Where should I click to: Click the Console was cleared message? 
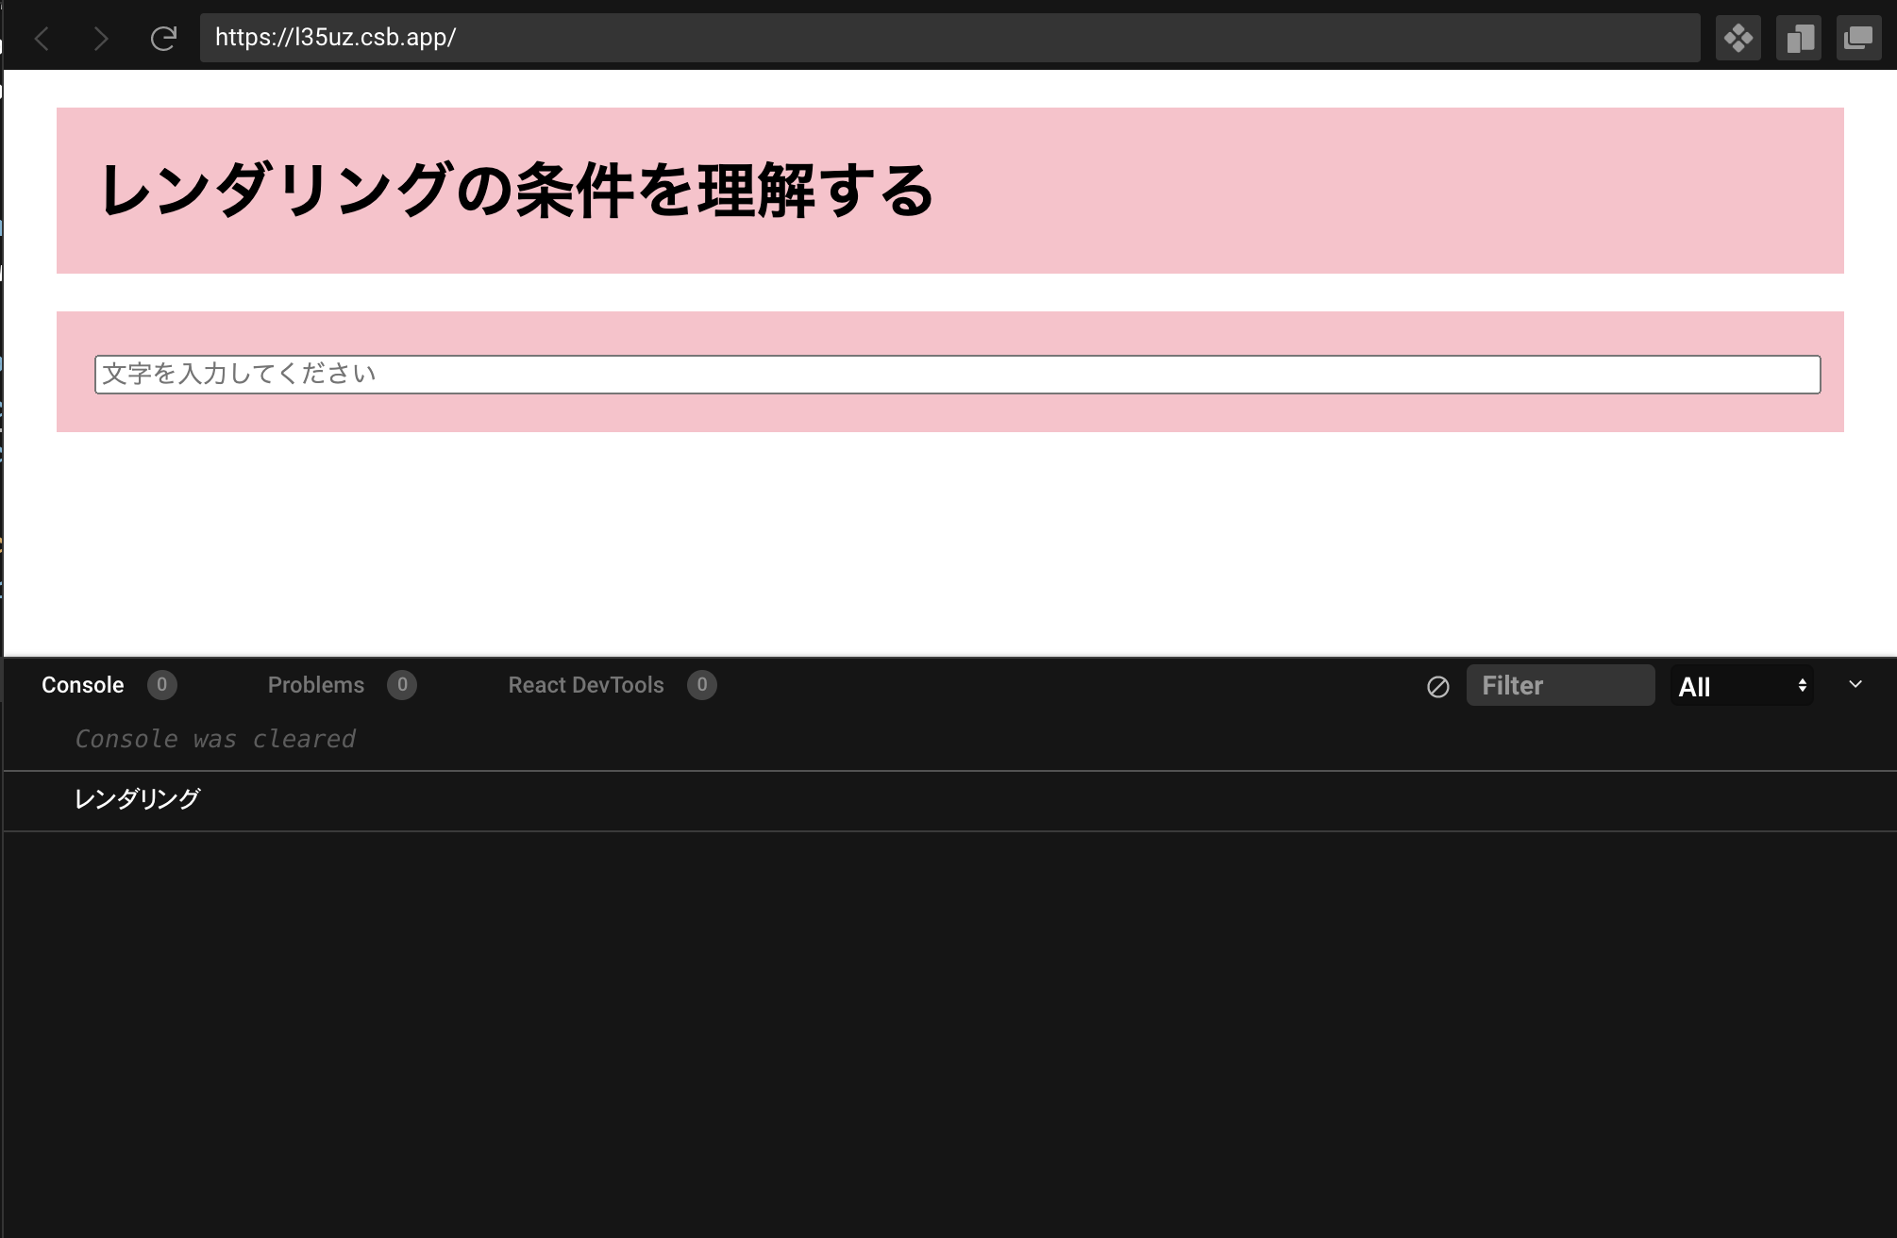click(x=215, y=738)
